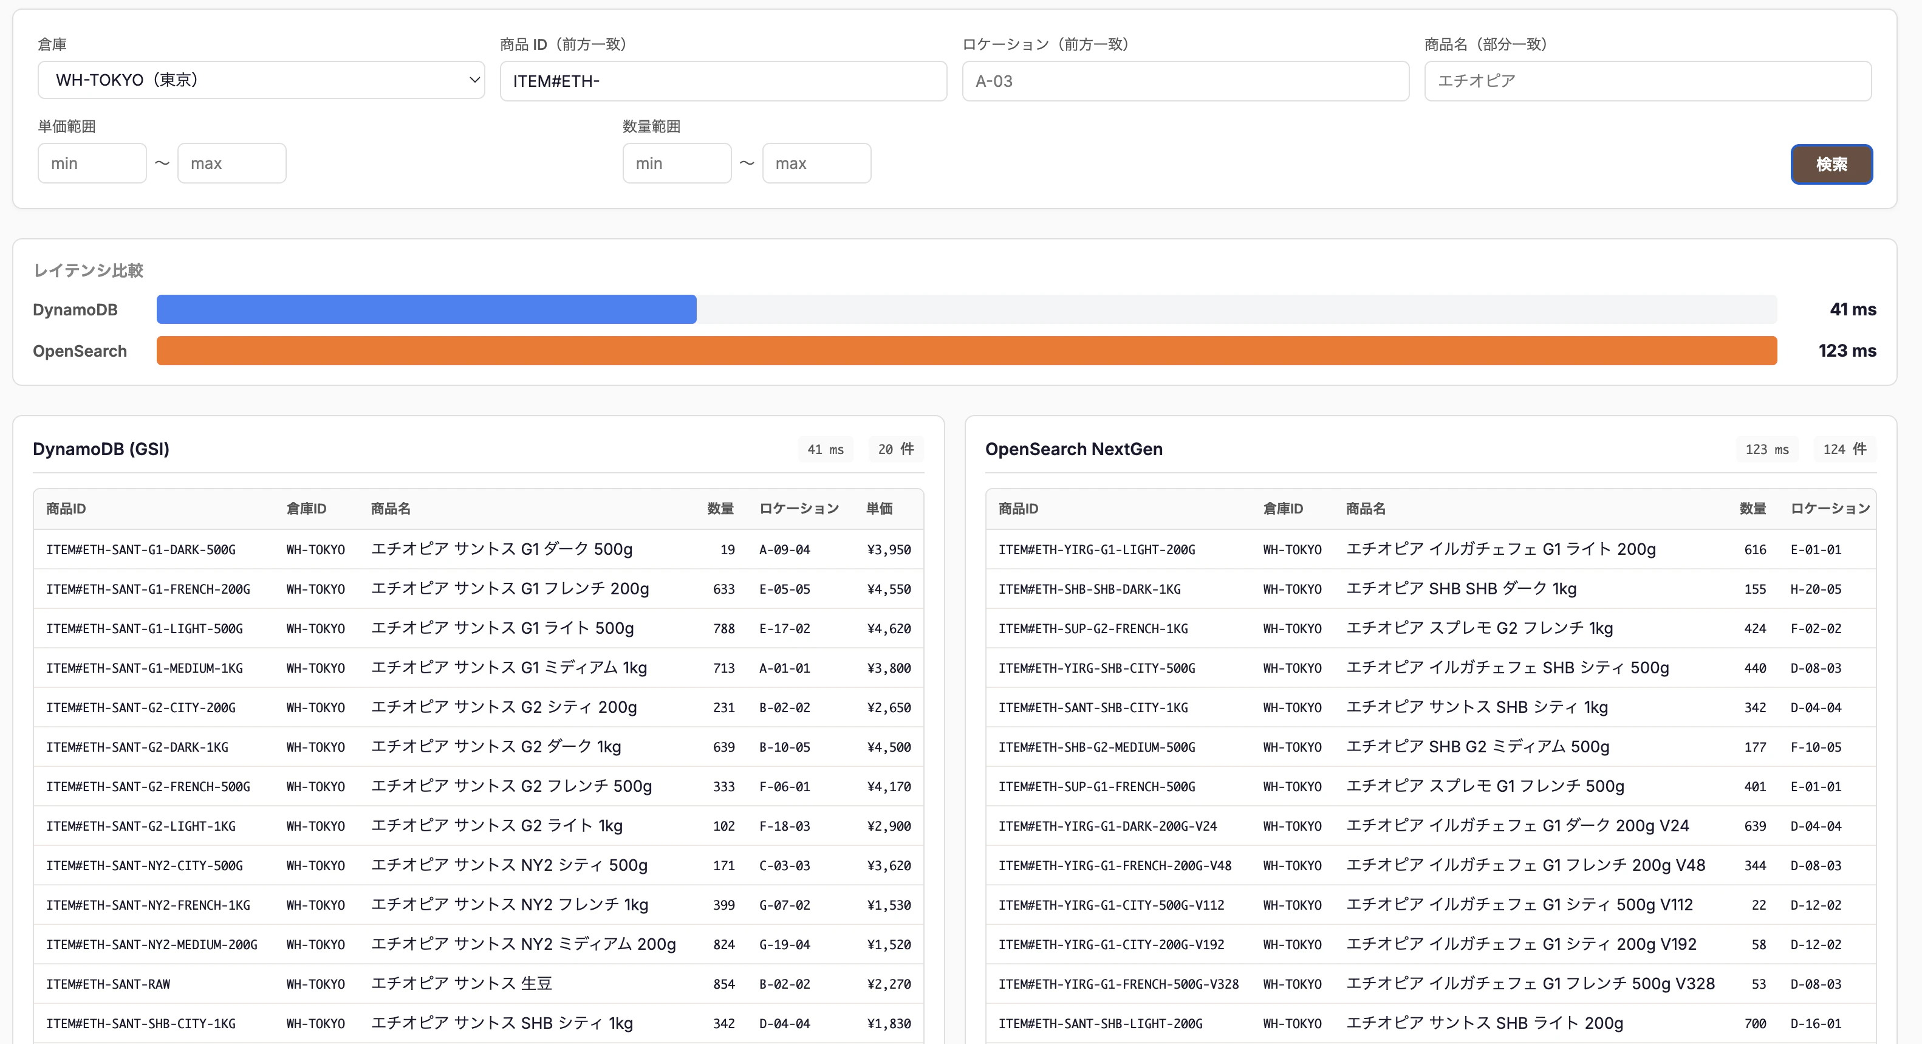Click location H-20-05 cell

click(1815, 589)
